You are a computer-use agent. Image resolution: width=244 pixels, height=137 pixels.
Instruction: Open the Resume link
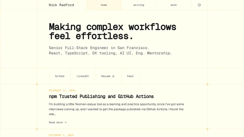coord(106,76)
